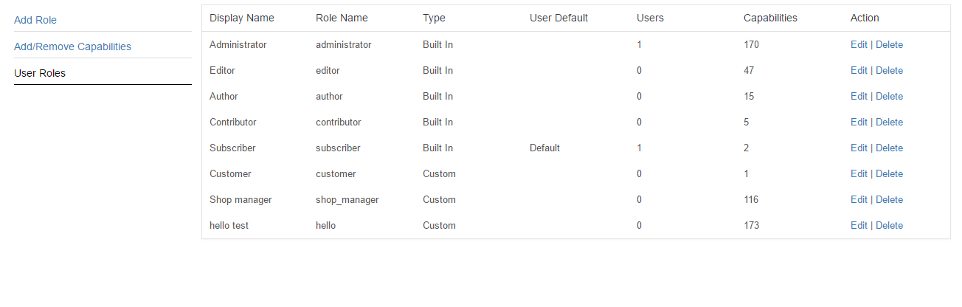Edit the Editor role
This screenshot has width=962, height=307.
pyautogui.click(x=859, y=70)
